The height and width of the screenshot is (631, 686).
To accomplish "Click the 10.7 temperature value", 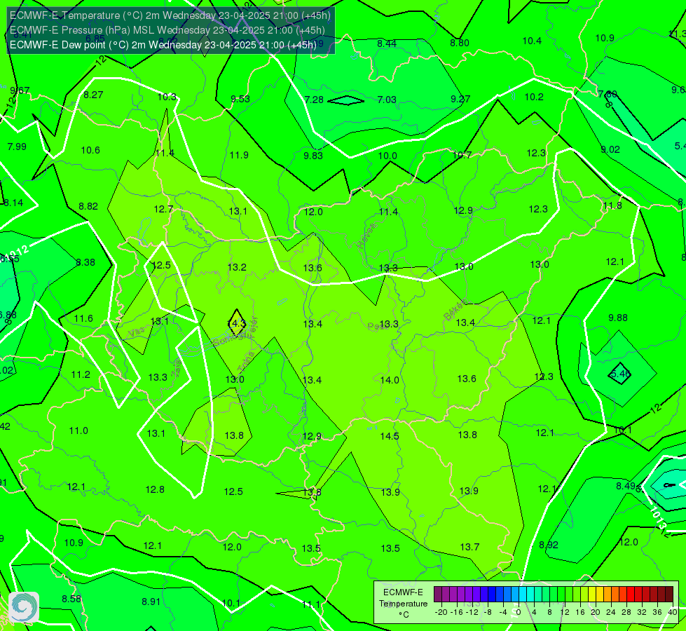I will pyautogui.click(x=462, y=155).
